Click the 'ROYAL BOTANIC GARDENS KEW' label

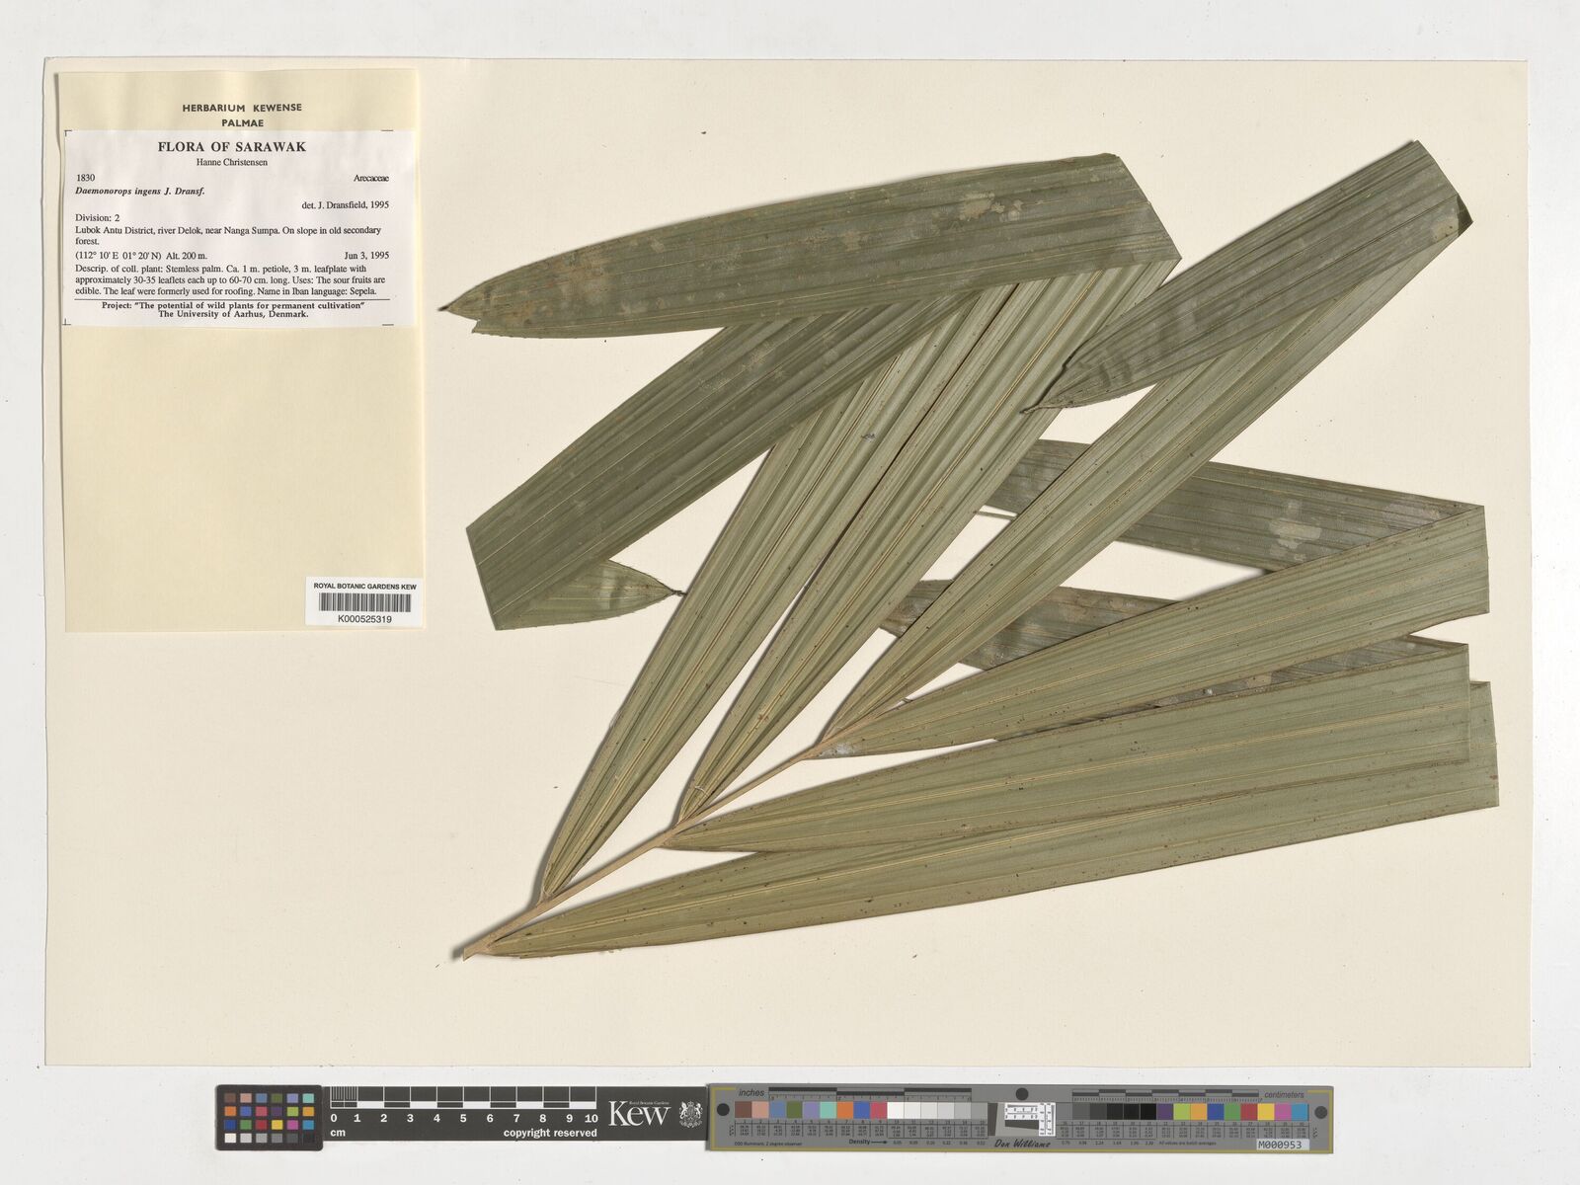[364, 587]
